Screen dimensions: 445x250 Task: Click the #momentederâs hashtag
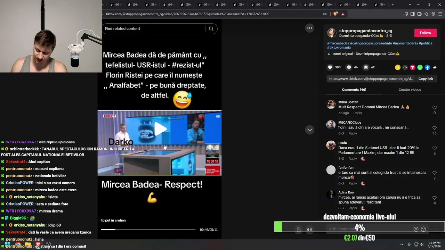coord(405,43)
